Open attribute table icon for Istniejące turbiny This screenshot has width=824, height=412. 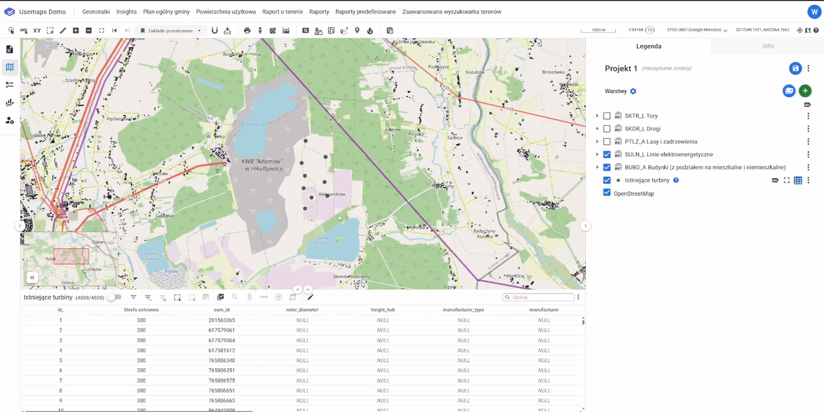[x=798, y=181]
